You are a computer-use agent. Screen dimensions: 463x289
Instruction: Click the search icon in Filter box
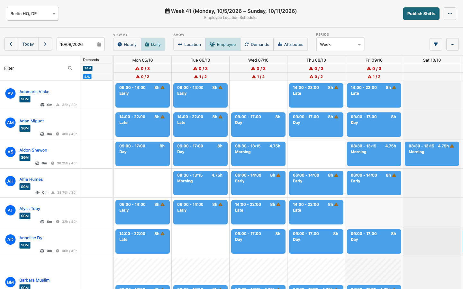click(70, 68)
